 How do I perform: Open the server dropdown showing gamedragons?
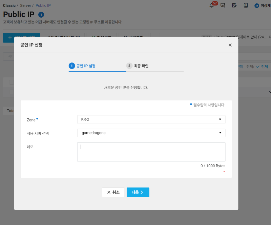(151, 133)
